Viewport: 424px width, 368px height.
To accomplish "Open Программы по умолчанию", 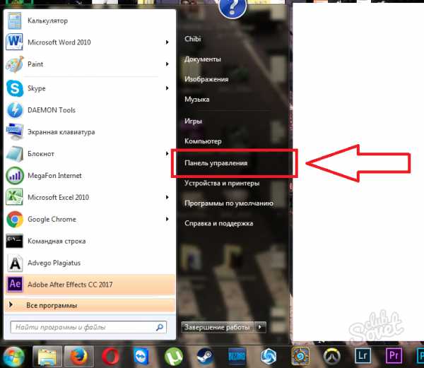I will 229,203.
